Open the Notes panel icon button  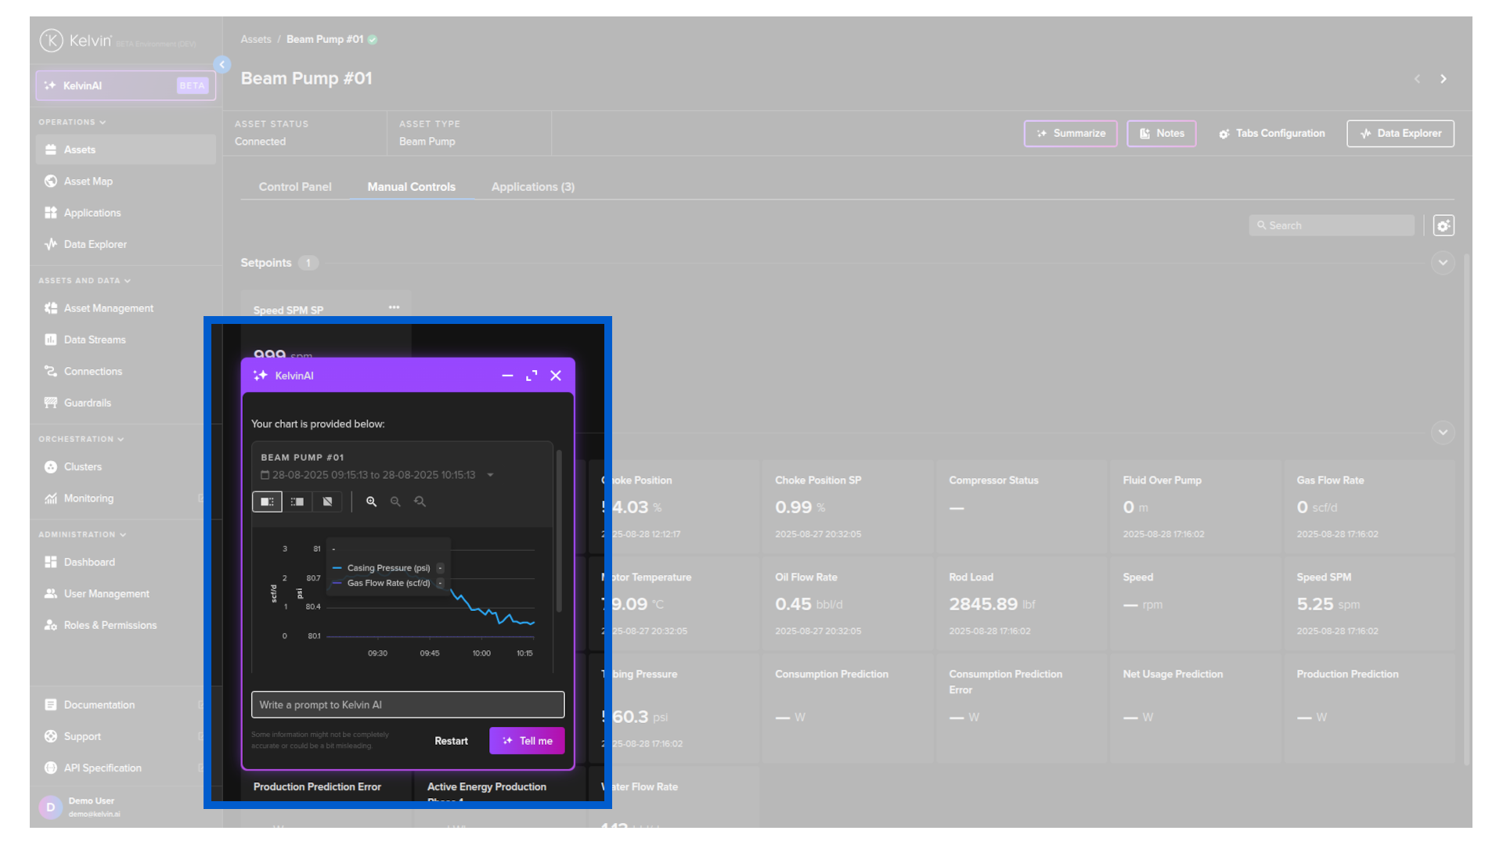click(1161, 134)
